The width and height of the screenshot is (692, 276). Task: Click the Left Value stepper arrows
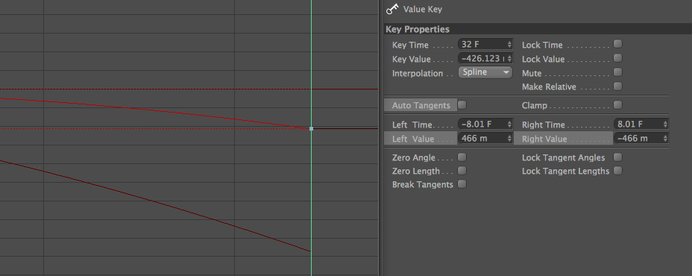pos(509,139)
